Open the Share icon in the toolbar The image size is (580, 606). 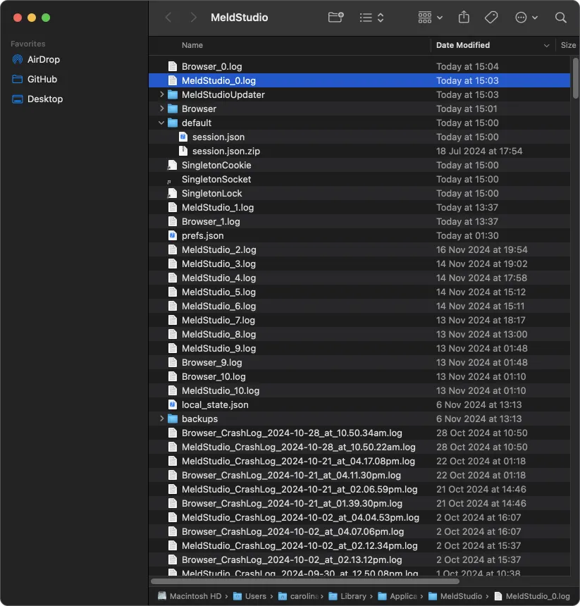464,17
